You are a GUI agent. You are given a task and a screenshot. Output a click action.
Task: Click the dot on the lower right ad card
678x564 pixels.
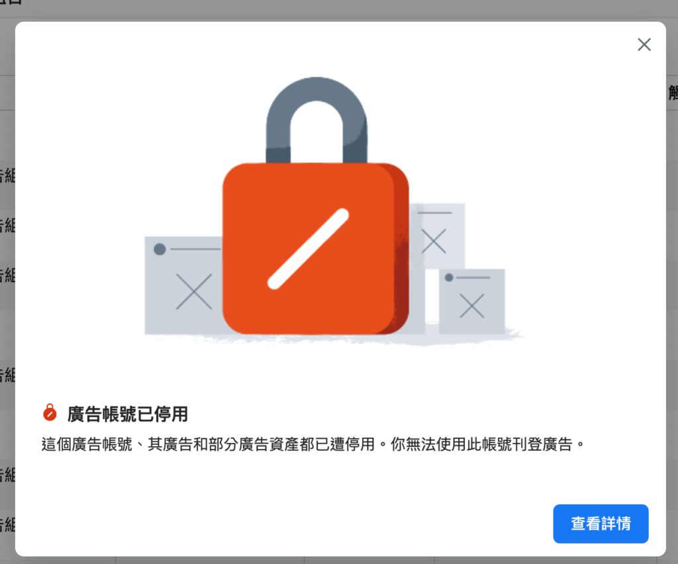(x=449, y=277)
